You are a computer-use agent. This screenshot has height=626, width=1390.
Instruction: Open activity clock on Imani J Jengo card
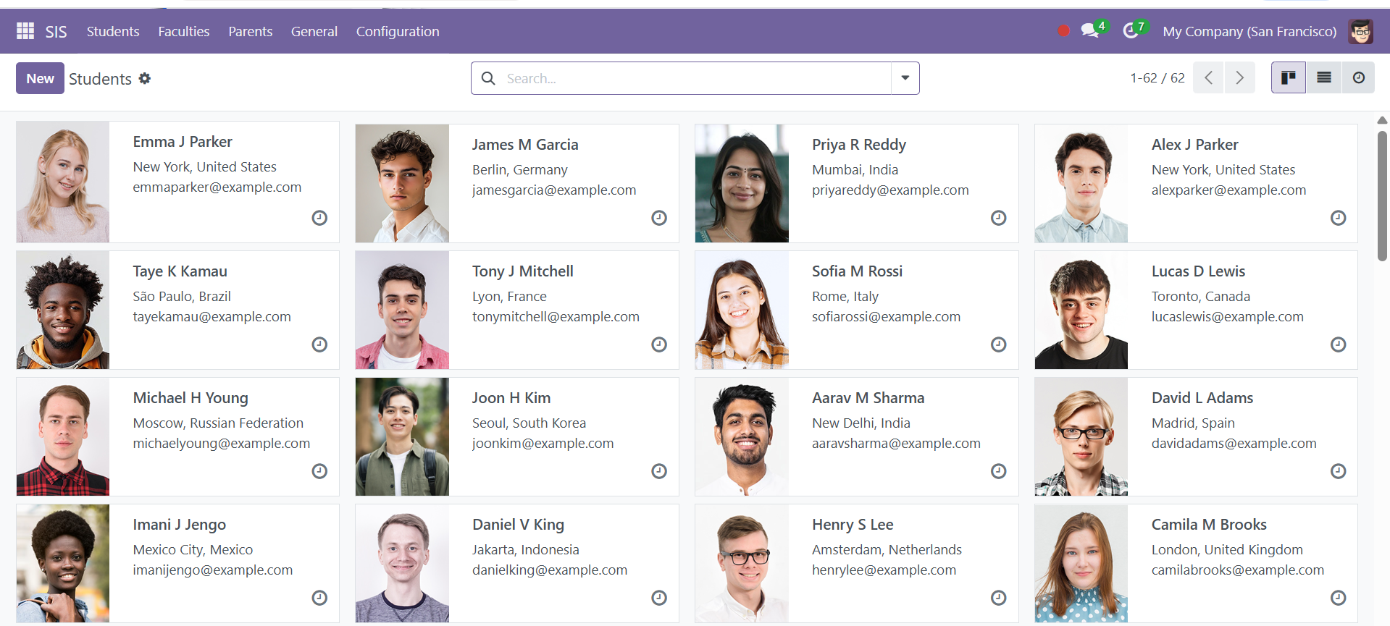(x=319, y=598)
